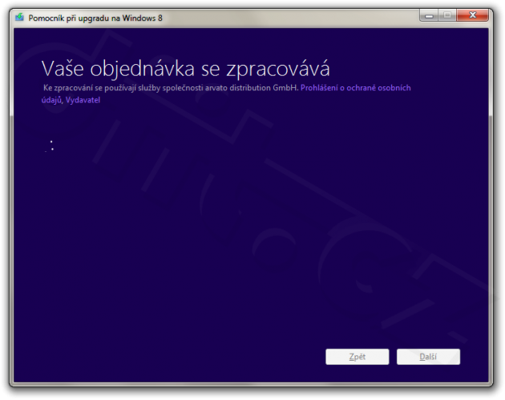Open Prohlášení o ochraně osobních údajů link
This screenshot has height=400, width=505.
tap(356, 88)
